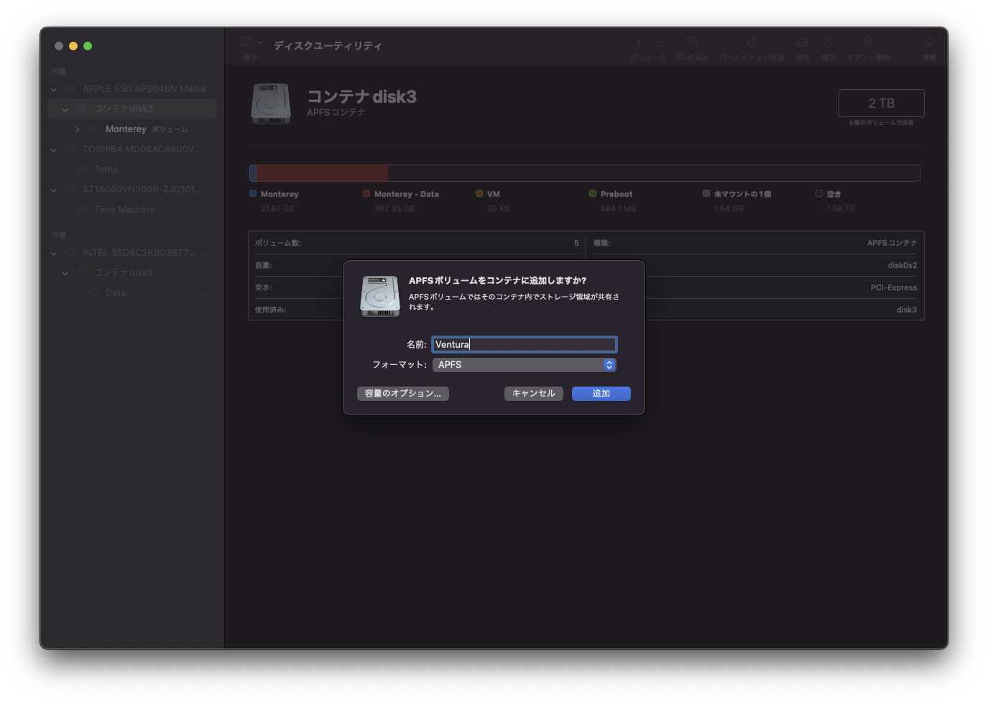988x702 pixels.
Task: Select the Time Machine volume row
Action: [132, 209]
